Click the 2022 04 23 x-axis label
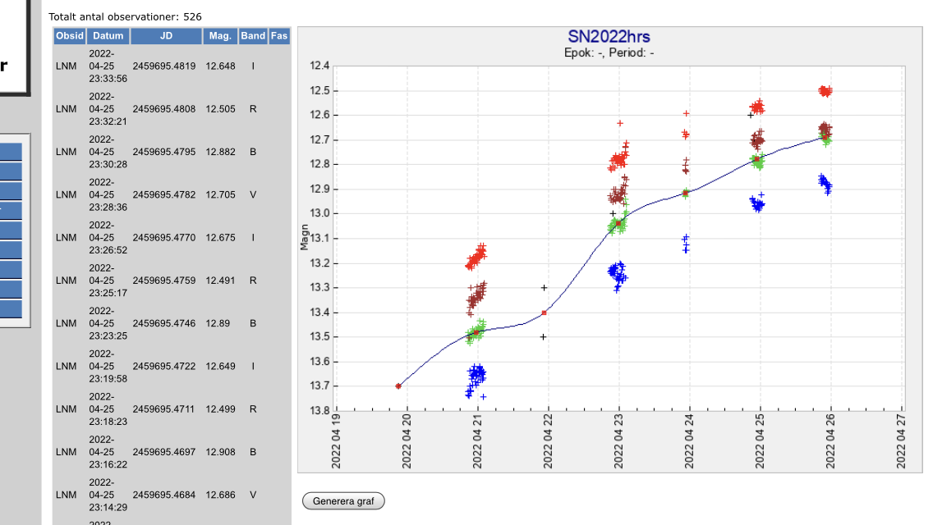 [x=618, y=445]
